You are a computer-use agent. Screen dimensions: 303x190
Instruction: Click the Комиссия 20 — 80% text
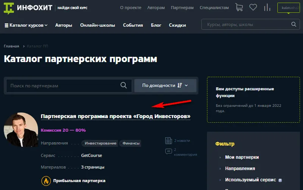[63, 130]
